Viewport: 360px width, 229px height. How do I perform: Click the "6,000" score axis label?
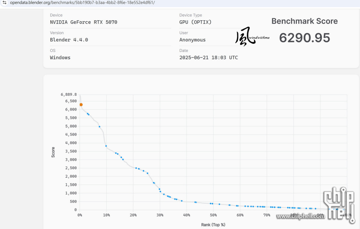[71, 110]
